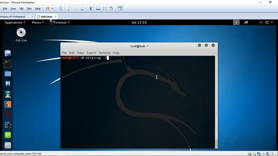Screen dimensions: 278x156
Task: Open the dropdown arrow next to pause button
Action: (52, 9)
